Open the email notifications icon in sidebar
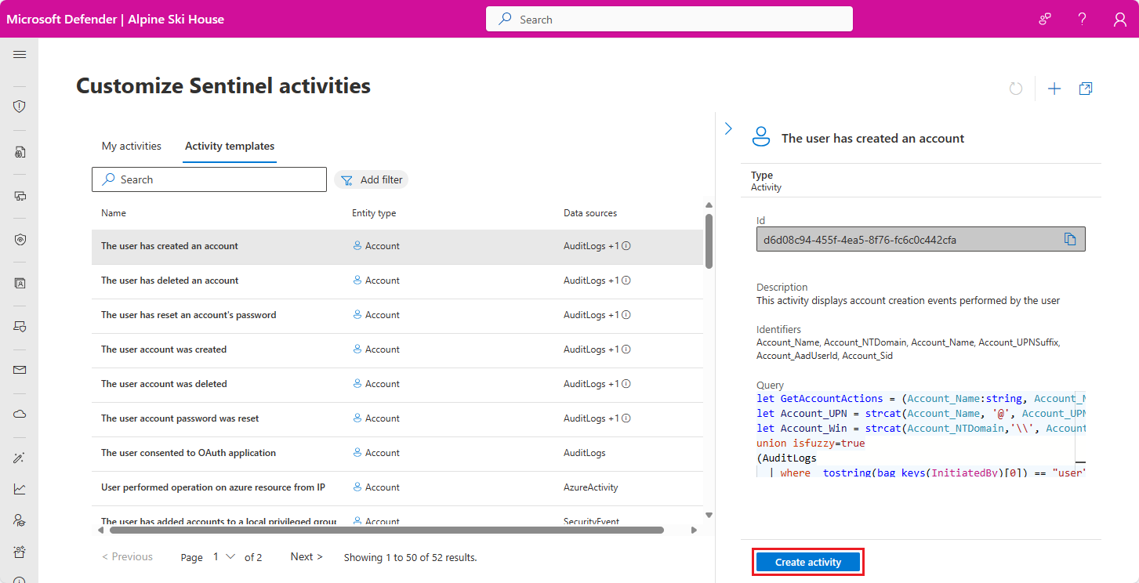The height and width of the screenshot is (583, 1139). tap(19, 370)
